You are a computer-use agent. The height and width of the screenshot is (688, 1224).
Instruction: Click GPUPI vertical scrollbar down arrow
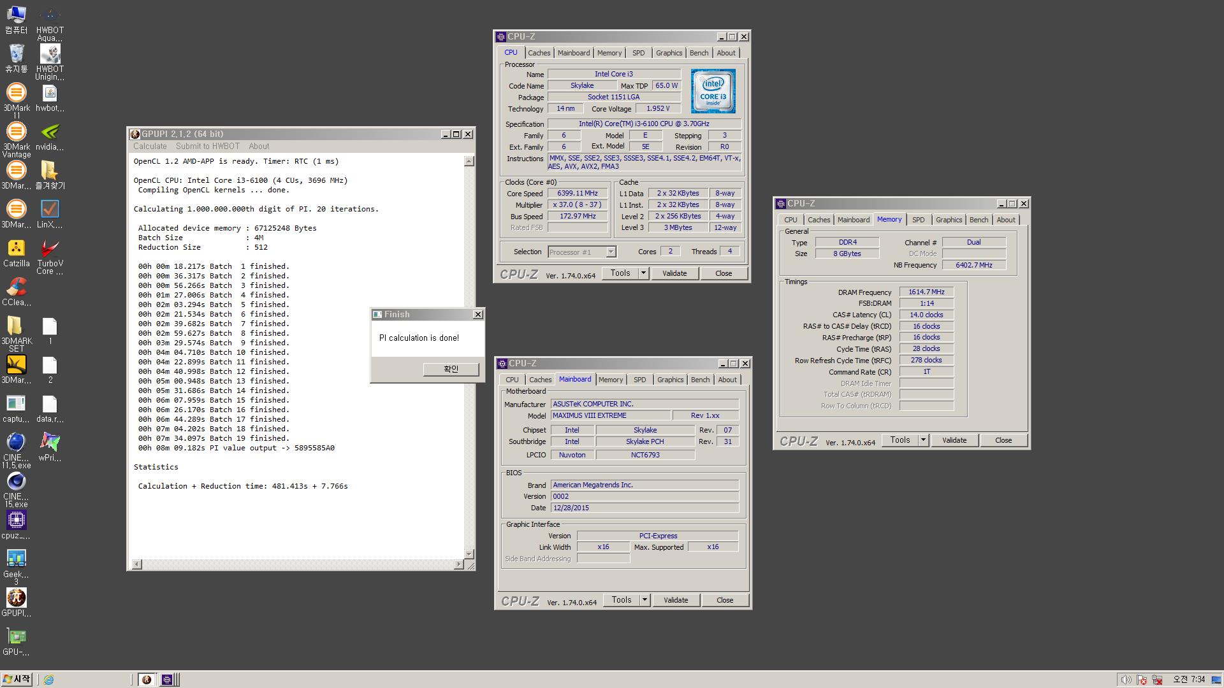[x=469, y=554]
